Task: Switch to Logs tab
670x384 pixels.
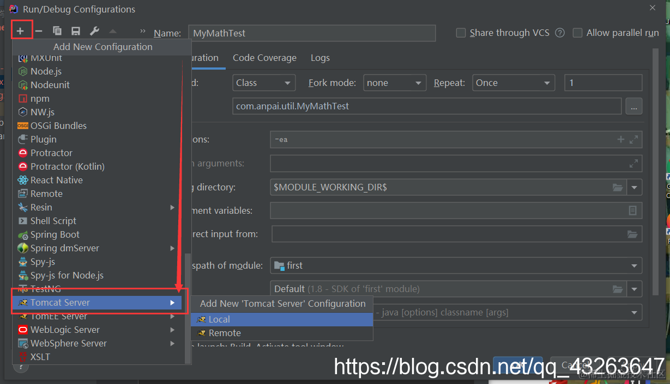Action: [x=320, y=58]
